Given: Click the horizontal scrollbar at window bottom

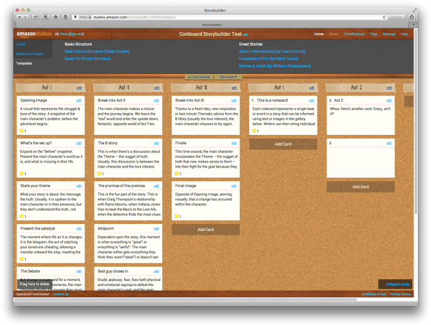Looking at the screenshot, I should pos(186,299).
